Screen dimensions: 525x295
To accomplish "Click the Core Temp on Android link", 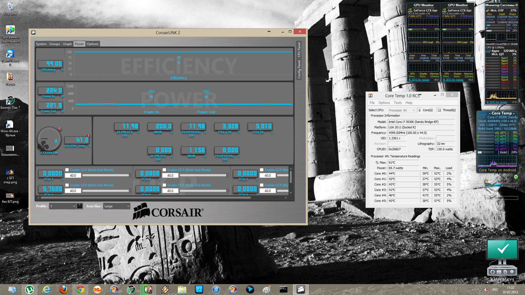I will coord(497,170).
